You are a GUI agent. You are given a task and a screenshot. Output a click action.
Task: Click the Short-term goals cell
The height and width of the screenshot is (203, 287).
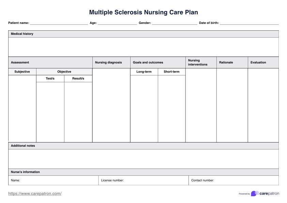[x=171, y=108]
